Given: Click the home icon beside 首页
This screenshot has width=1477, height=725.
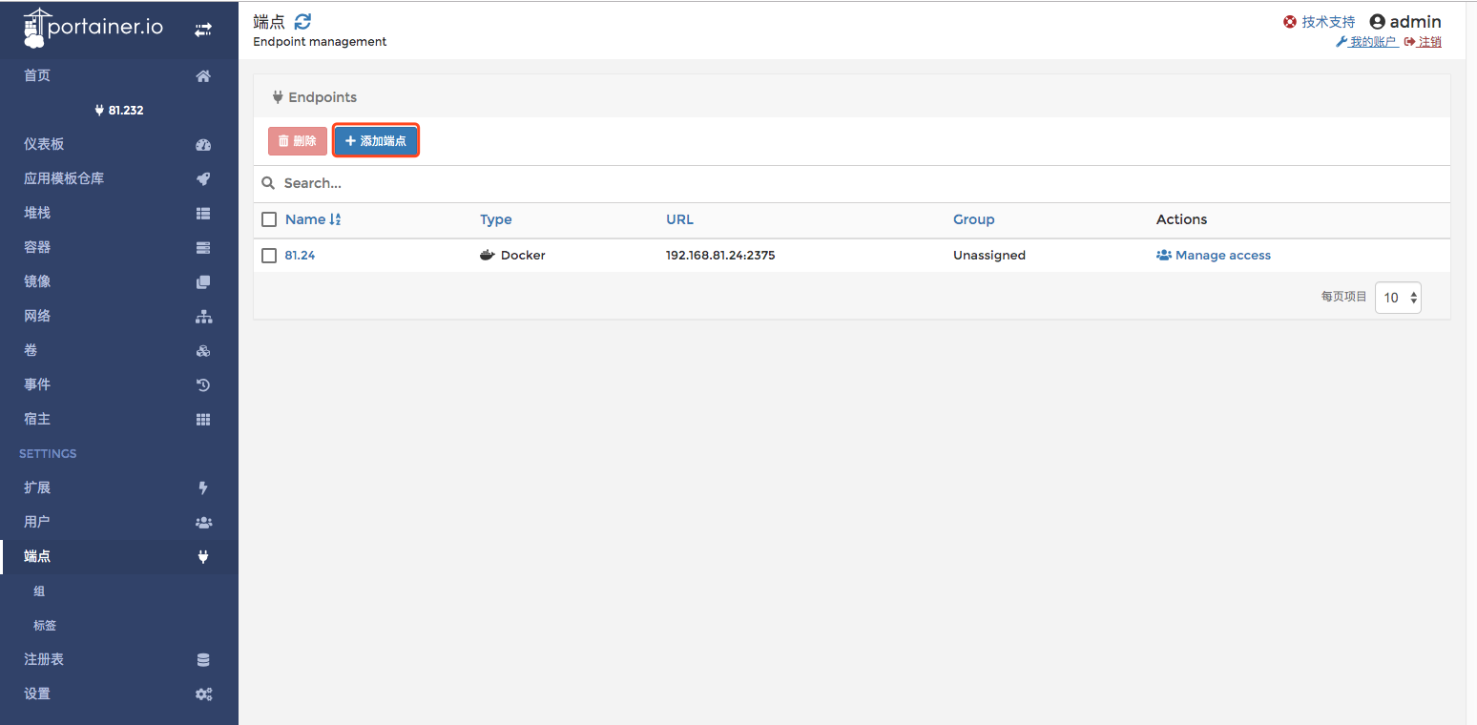Looking at the screenshot, I should (203, 76).
